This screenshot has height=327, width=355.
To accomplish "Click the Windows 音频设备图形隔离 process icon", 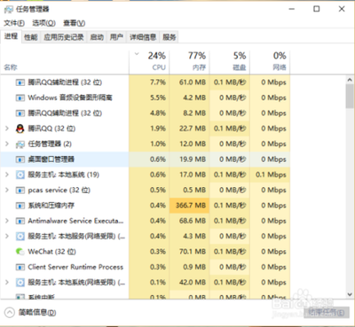I will click(x=20, y=97).
